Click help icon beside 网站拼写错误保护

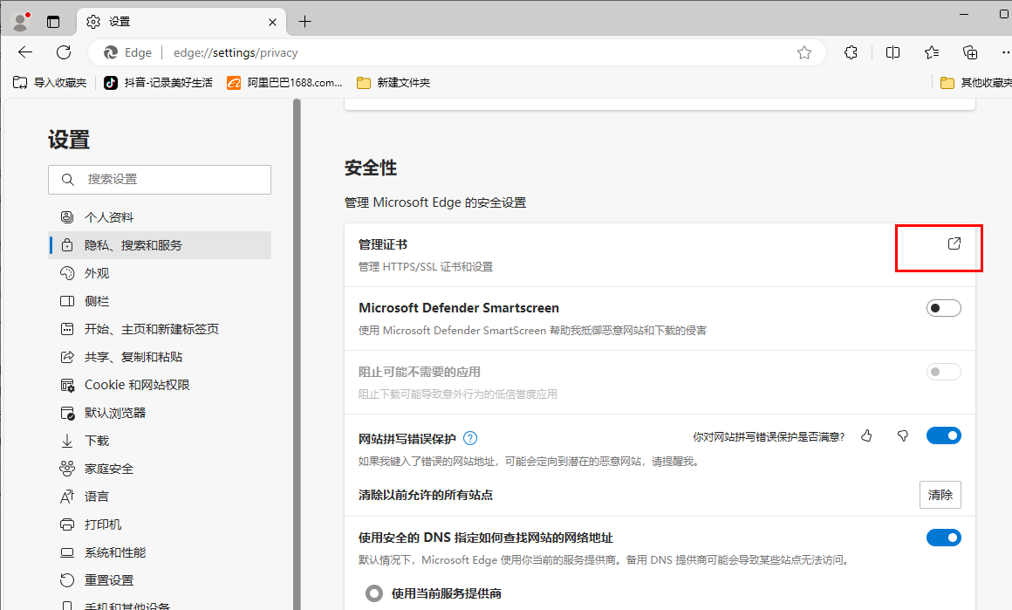click(470, 438)
